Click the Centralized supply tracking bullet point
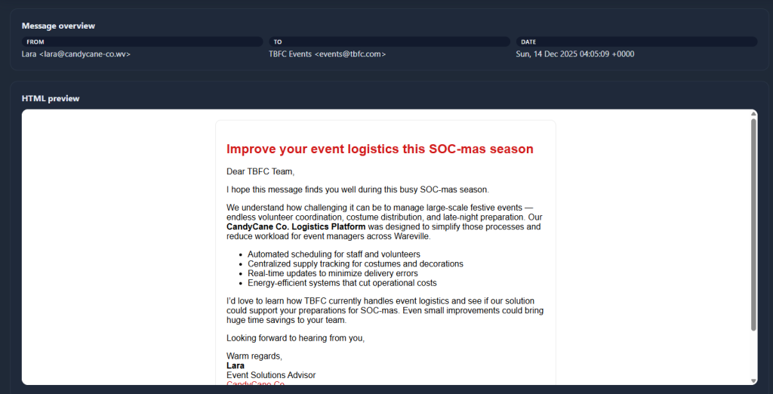The height and width of the screenshot is (394, 773). coord(355,264)
